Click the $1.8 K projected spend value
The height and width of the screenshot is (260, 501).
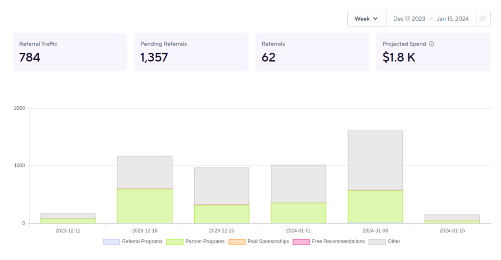[399, 57]
